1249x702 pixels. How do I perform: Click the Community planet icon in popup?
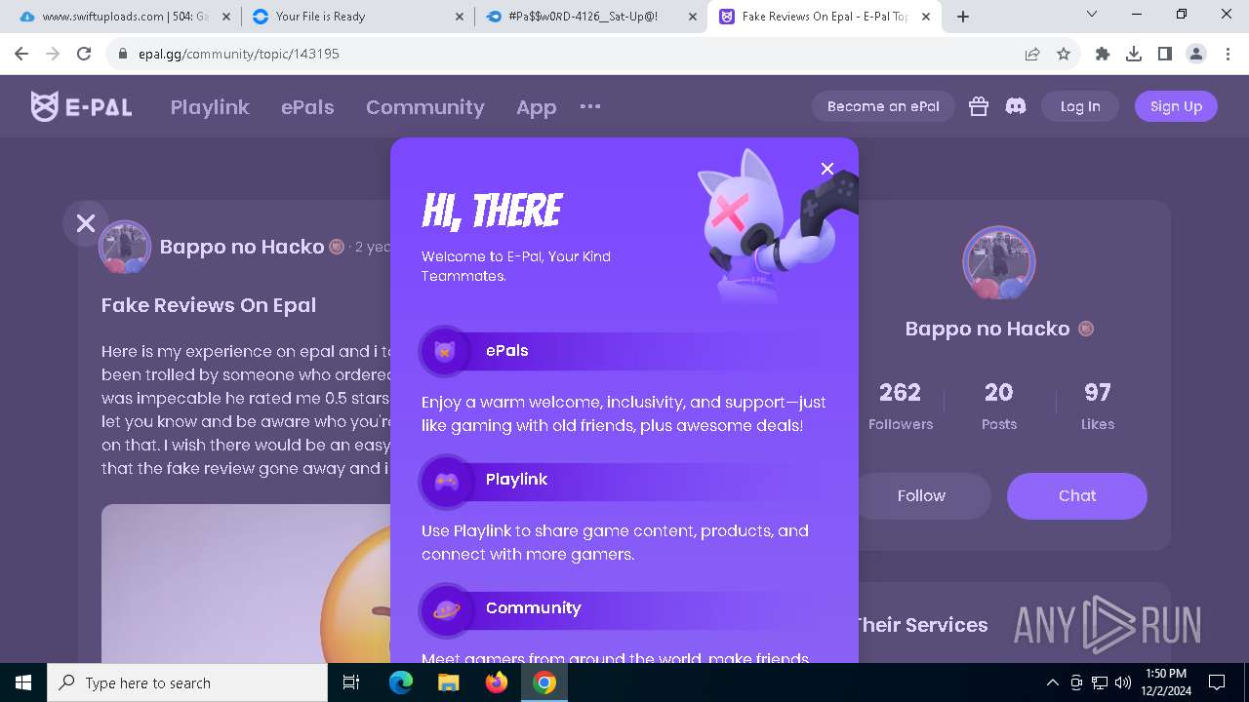(445, 608)
